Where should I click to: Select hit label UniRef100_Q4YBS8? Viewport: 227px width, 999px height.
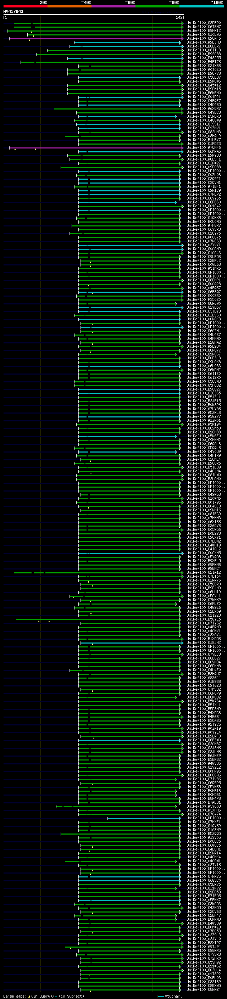coord(203,112)
